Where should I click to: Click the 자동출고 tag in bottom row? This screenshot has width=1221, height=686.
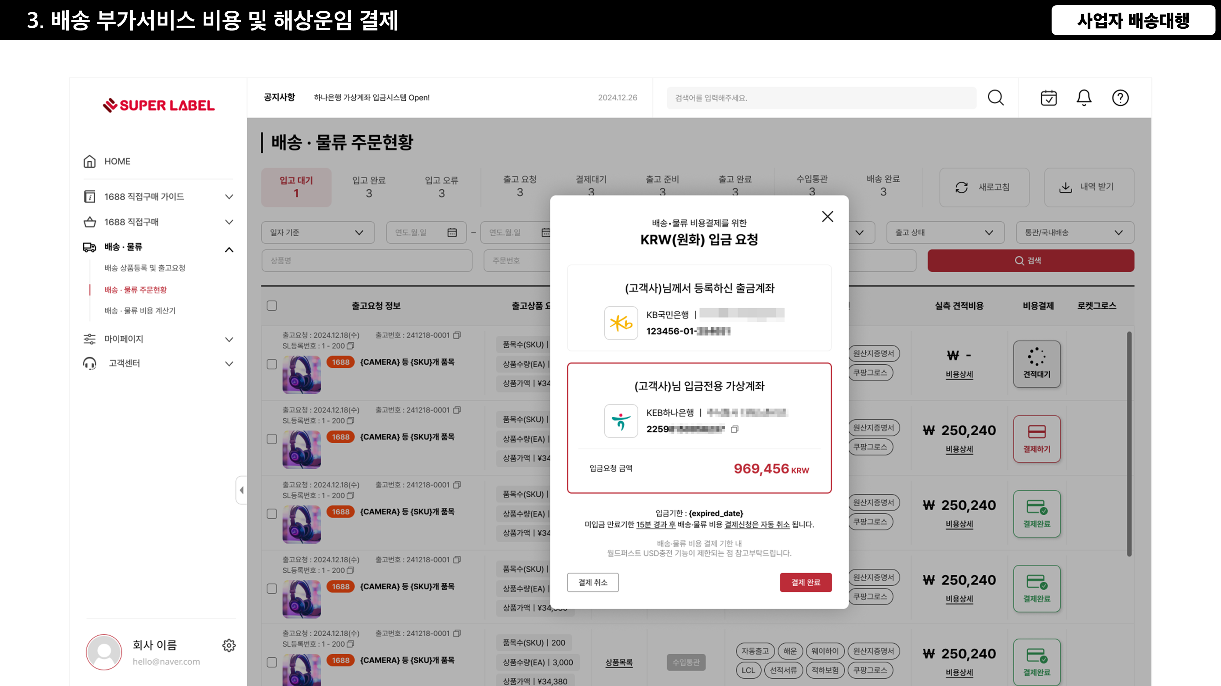(x=755, y=651)
